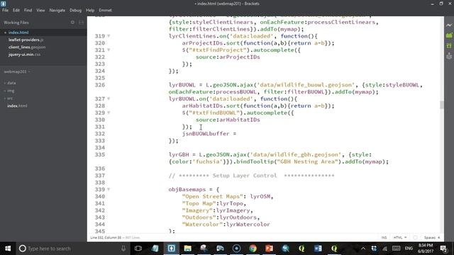
Task: Click the split view icon beside Working Files
Action: (81, 22)
